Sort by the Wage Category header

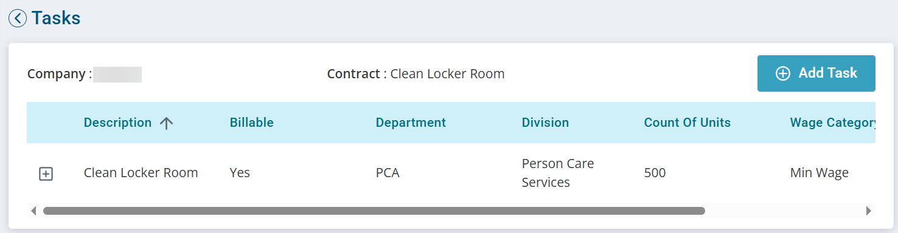point(832,123)
